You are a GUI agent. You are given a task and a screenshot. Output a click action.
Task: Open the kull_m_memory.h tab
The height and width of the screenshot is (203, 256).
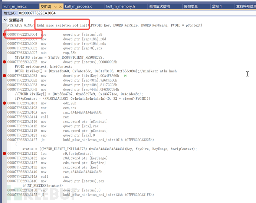pos(121,6)
